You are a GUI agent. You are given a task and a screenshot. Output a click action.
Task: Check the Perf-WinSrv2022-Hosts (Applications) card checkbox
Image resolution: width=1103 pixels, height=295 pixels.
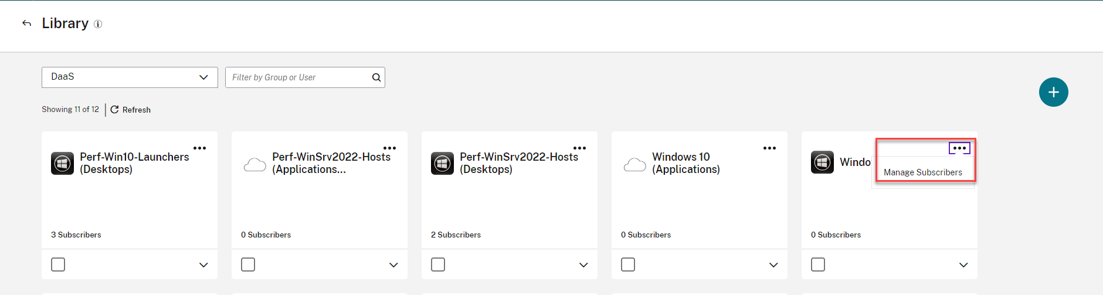click(248, 265)
